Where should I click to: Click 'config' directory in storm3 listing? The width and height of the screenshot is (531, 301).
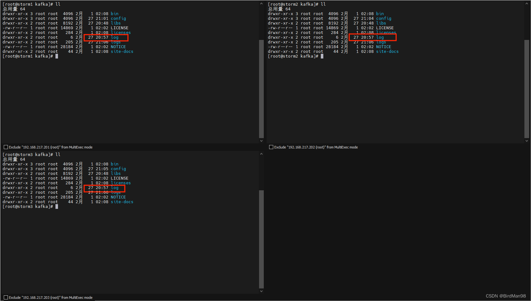[118, 169]
